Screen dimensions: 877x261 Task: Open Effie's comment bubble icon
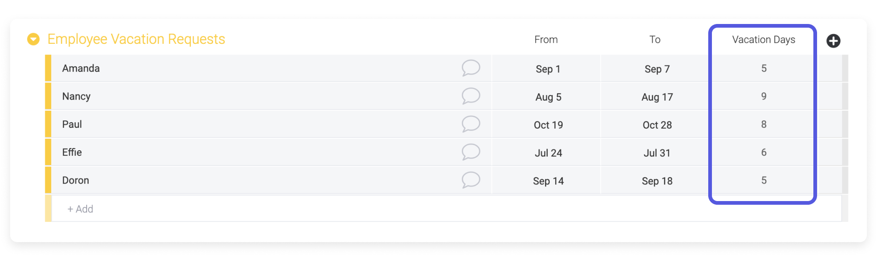[x=471, y=152]
